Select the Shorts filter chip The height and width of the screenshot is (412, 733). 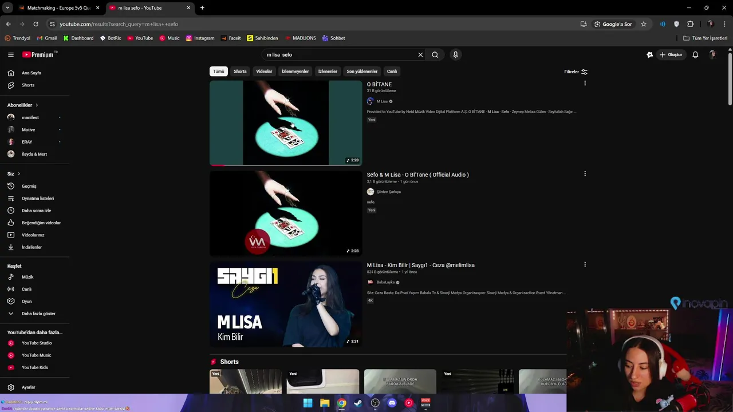pos(240,72)
